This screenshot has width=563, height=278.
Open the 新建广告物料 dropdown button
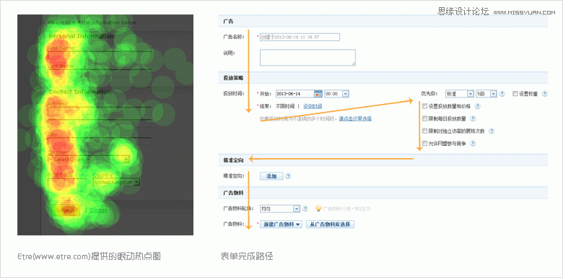pyautogui.click(x=281, y=225)
